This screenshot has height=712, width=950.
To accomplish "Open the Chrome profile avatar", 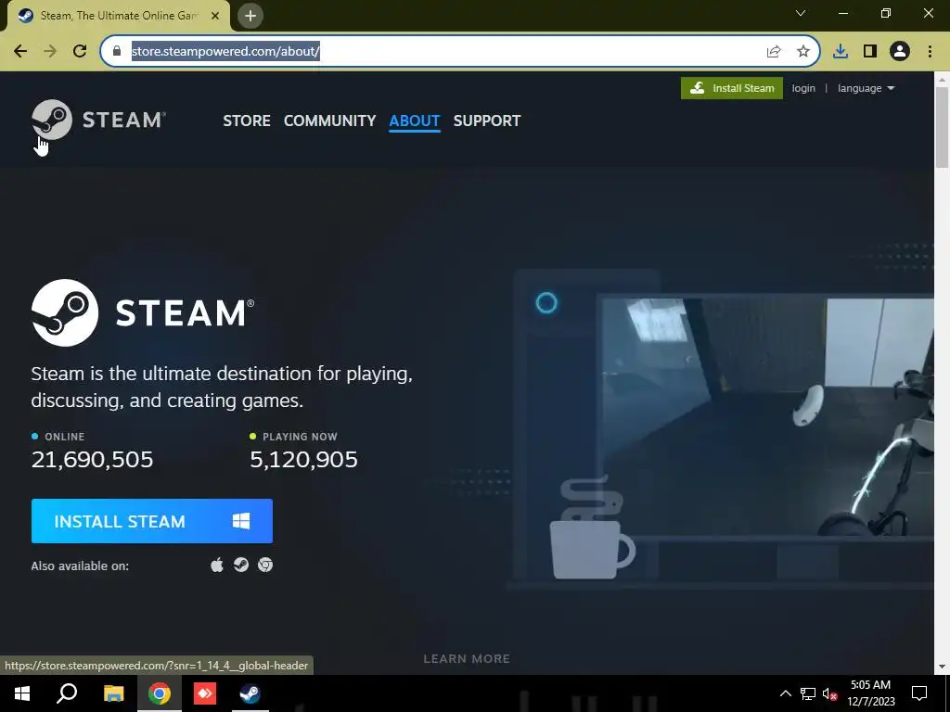I will click(x=900, y=52).
